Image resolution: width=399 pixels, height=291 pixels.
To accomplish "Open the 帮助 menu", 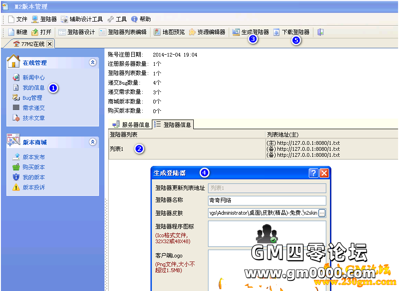I will pyautogui.click(x=141, y=19).
